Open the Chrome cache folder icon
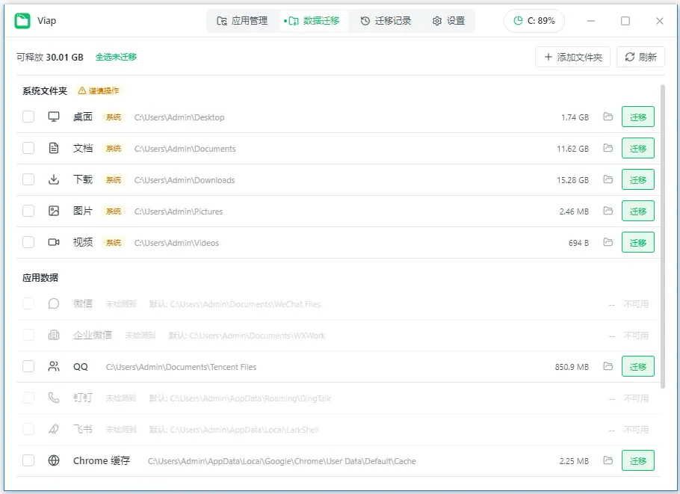Image resolution: width=680 pixels, height=494 pixels. (608, 460)
